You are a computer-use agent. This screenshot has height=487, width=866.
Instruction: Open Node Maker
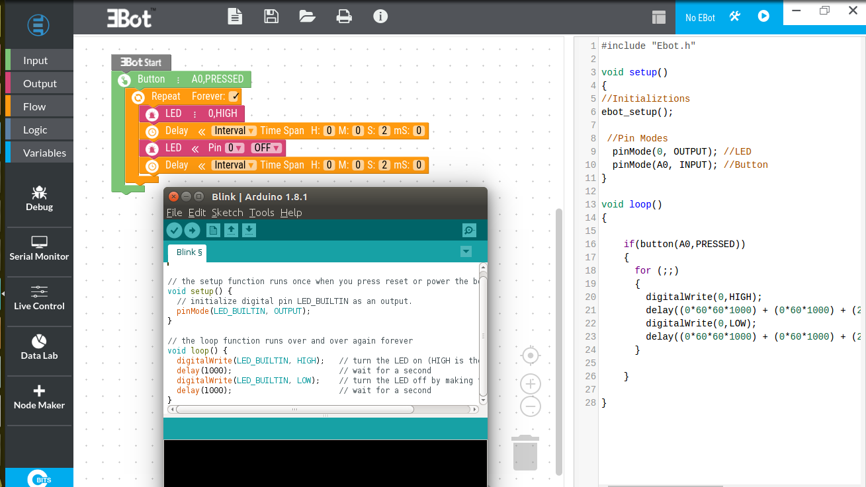(x=39, y=396)
